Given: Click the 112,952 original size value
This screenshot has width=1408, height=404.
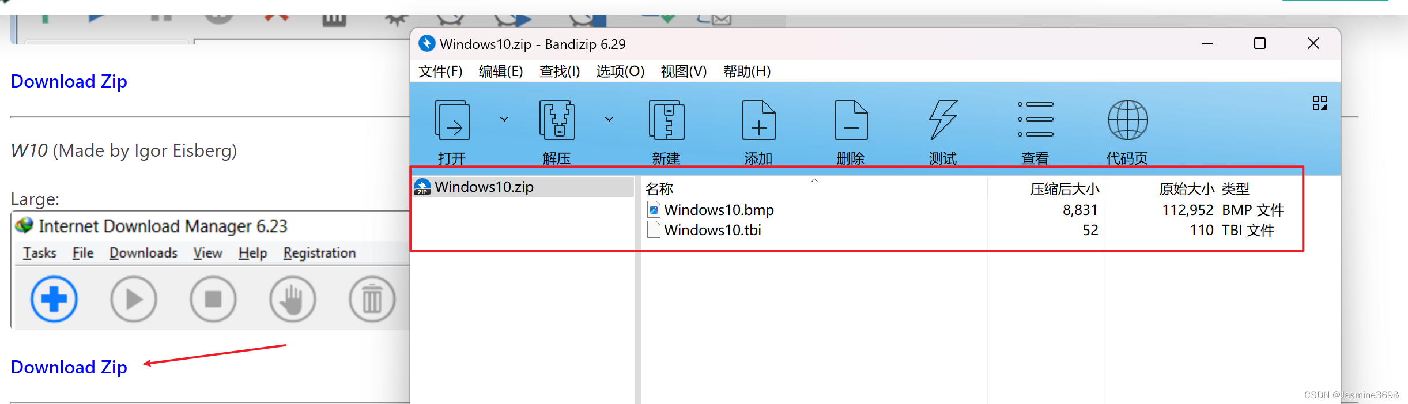Looking at the screenshot, I should coord(1187,210).
